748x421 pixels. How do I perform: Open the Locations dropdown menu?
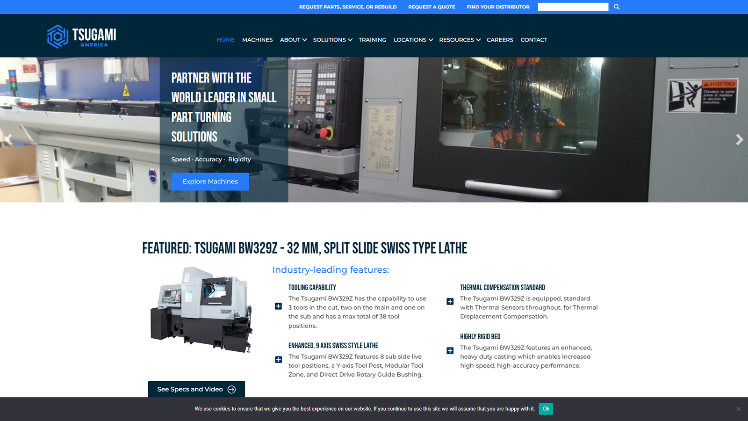[413, 40]
